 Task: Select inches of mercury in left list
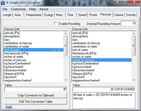point(34,60)
